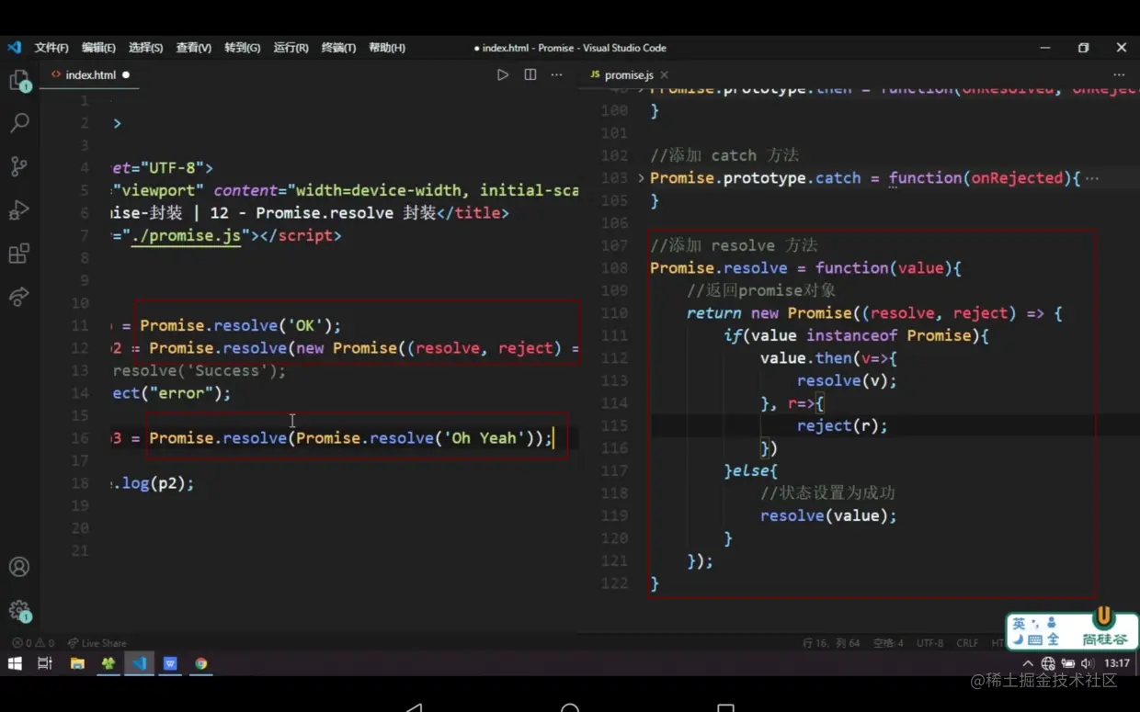Click the .log(p2); code line
This screenshot has width=1140, height=712.
tap(153, 483)
